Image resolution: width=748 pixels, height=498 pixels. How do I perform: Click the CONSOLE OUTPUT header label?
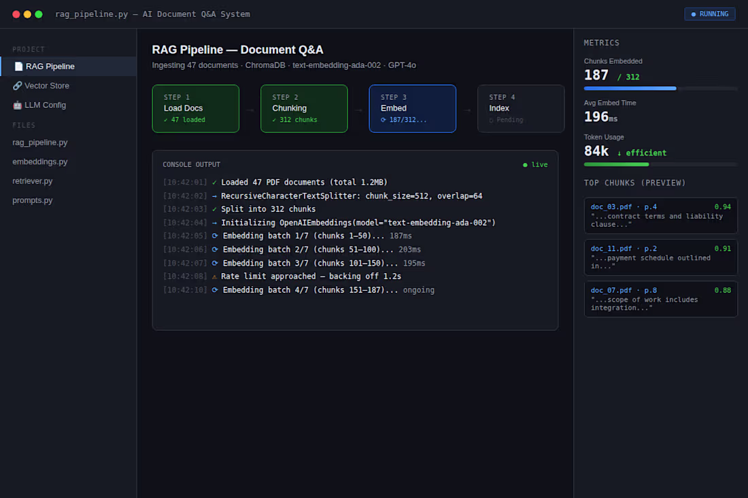[191, 165]
